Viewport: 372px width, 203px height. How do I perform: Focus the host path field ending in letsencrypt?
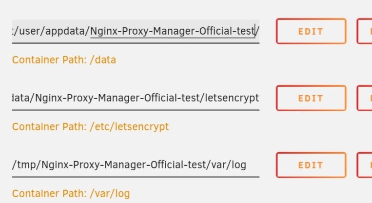point(136,98)
